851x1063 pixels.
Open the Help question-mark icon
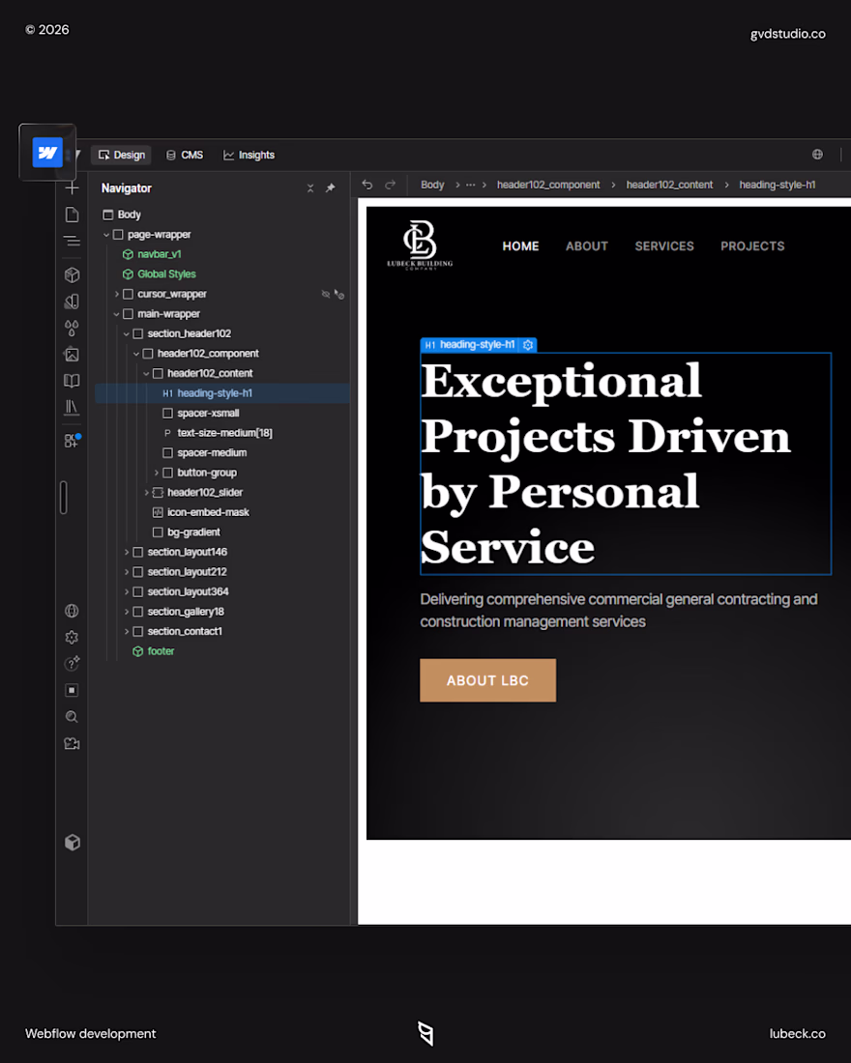72,664
